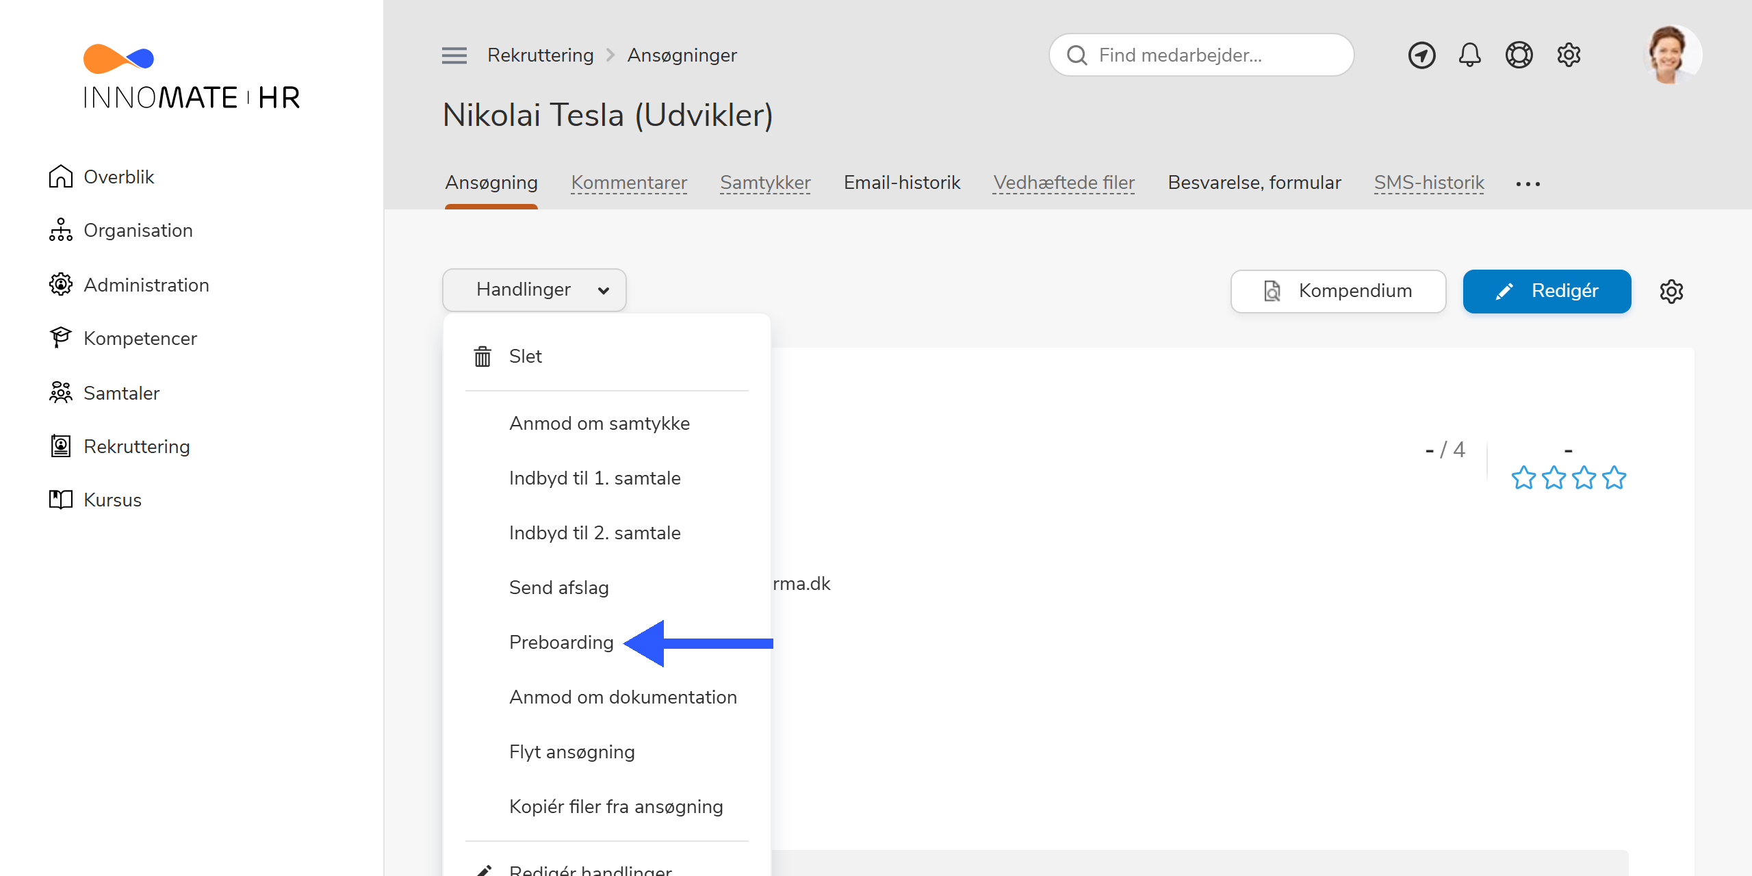Choose Preboarding from the menu

click(561, 643)
